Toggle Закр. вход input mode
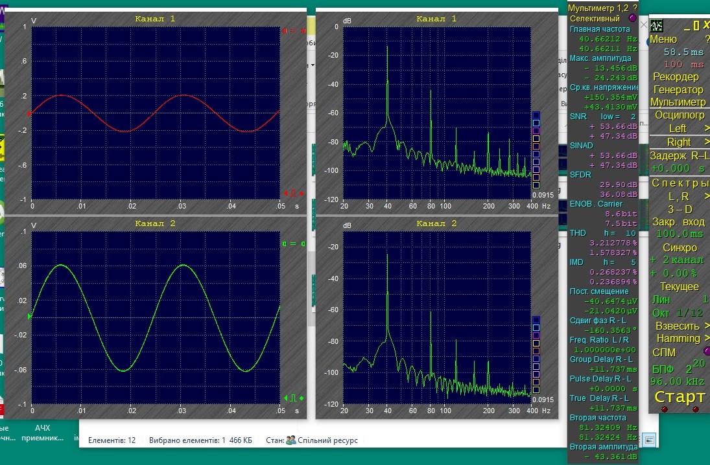Image resolution: width=710 pixels, height=465 pixels. pos(678,222)
